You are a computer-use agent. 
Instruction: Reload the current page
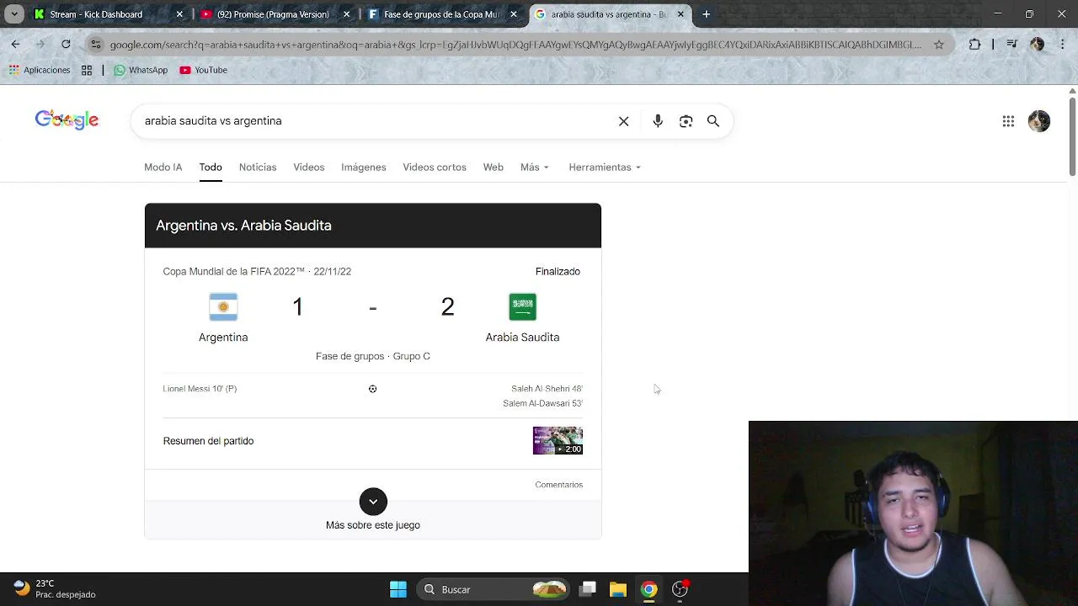click(x=66, y=44)
